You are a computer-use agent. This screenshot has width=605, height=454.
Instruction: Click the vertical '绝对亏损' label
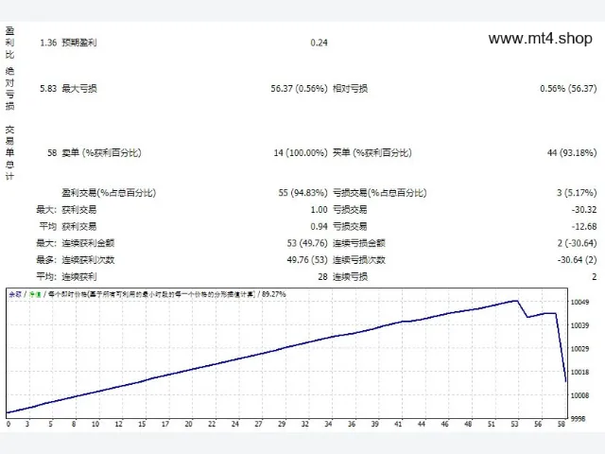click(9, 88)
